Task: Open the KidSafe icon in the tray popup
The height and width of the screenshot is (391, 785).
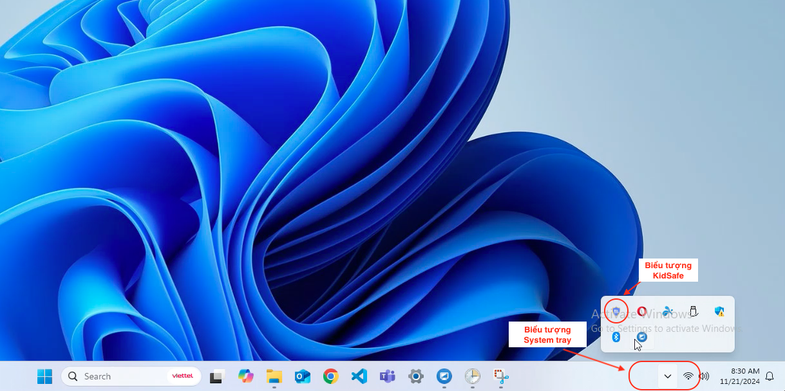Action: click(616, 312)
